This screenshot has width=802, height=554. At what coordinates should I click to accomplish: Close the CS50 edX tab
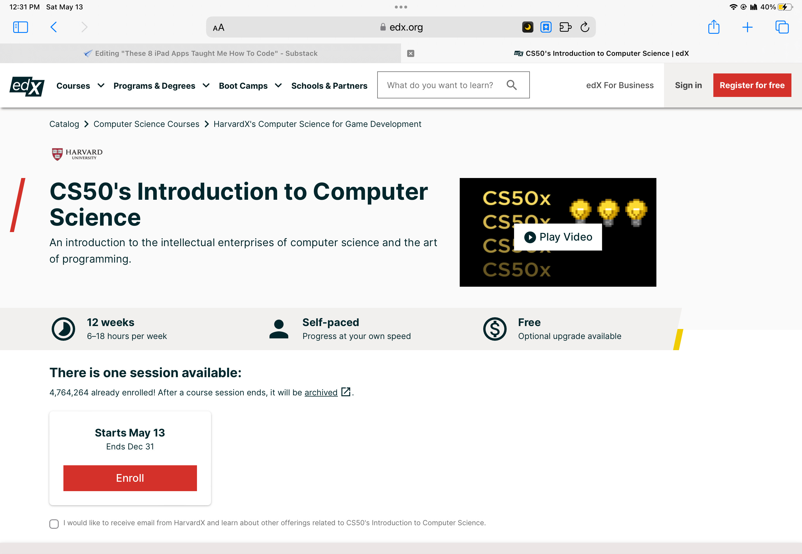(410, 53)
